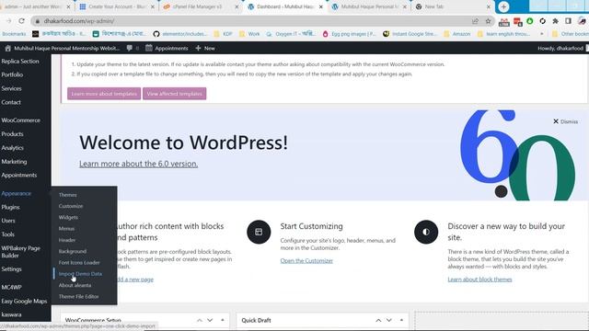Move the WooCommerce Setup widget up
This screenshot has height=331, width=589.
(x=200, y=320)
